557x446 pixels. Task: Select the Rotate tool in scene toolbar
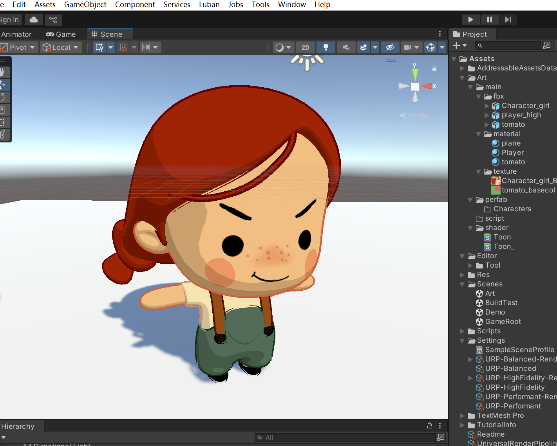pyautogui.click(x=3, y=97)
